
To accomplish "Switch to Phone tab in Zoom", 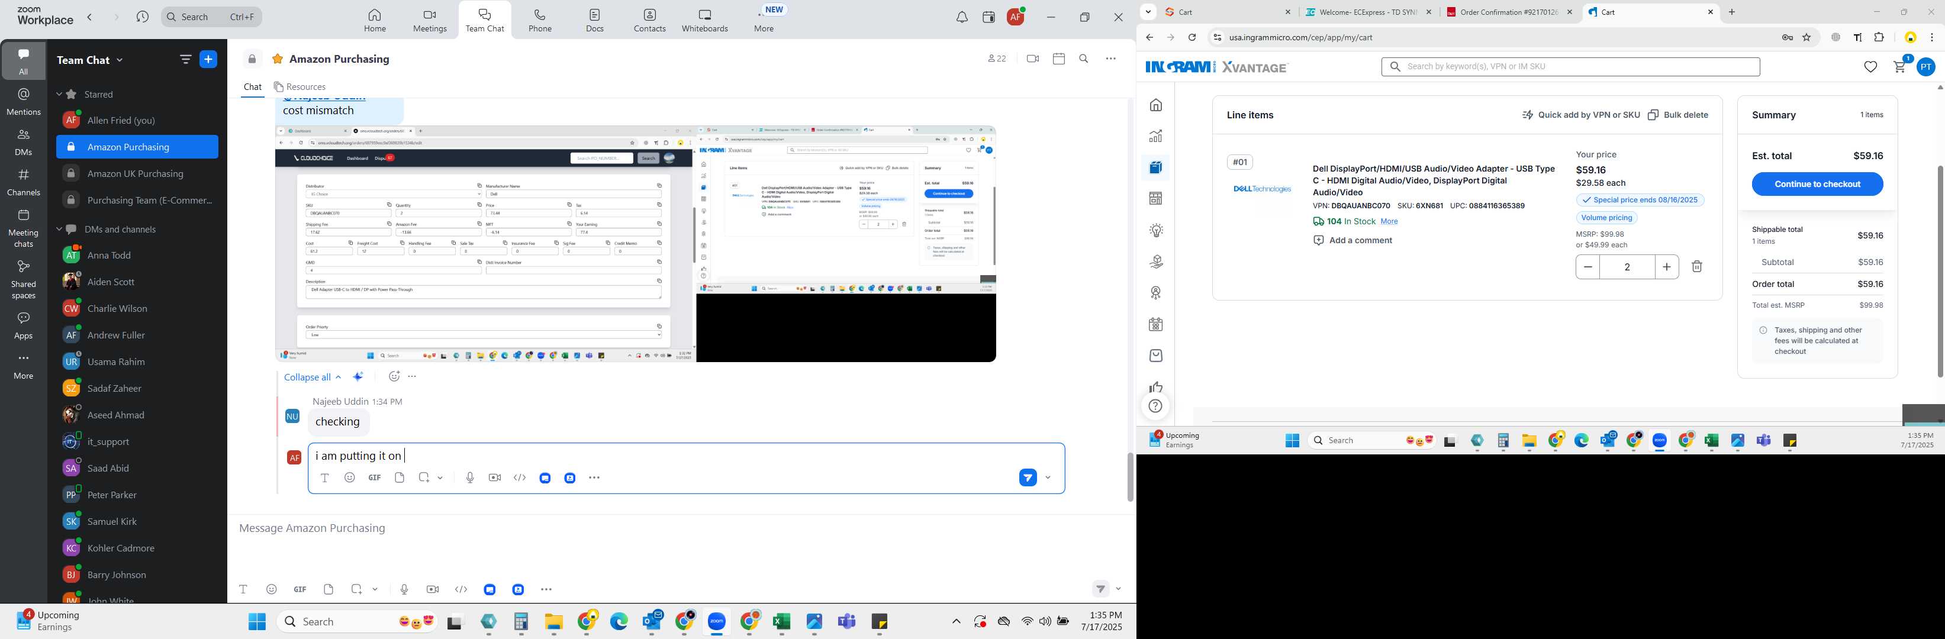I will [x=540, y=20].
